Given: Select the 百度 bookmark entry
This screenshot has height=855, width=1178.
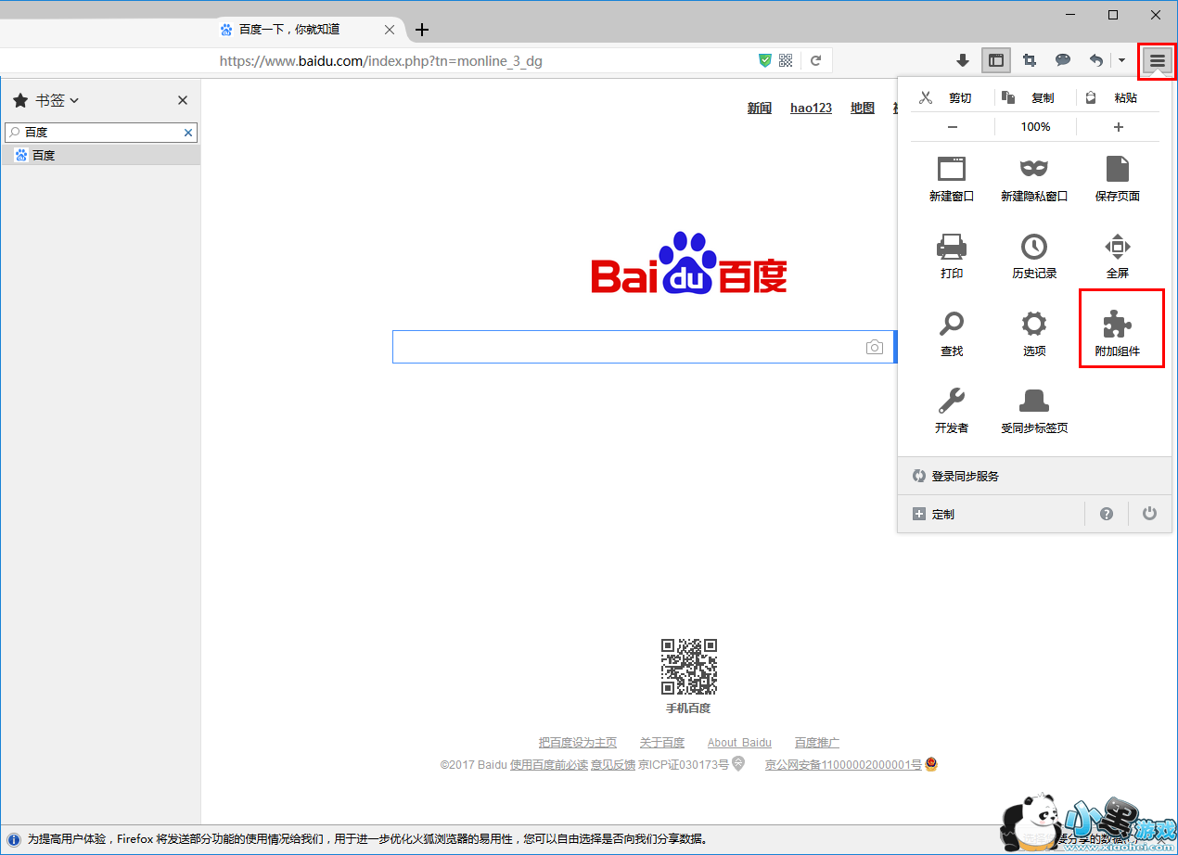Looking at the screenshot, I should (x=100, y=155).
